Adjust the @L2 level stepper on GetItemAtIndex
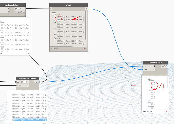 point(27,82)
